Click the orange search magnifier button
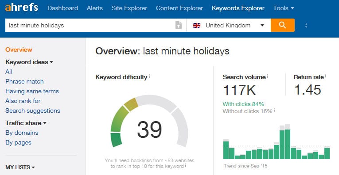This screenshot has width=339, height=175. 283,25
